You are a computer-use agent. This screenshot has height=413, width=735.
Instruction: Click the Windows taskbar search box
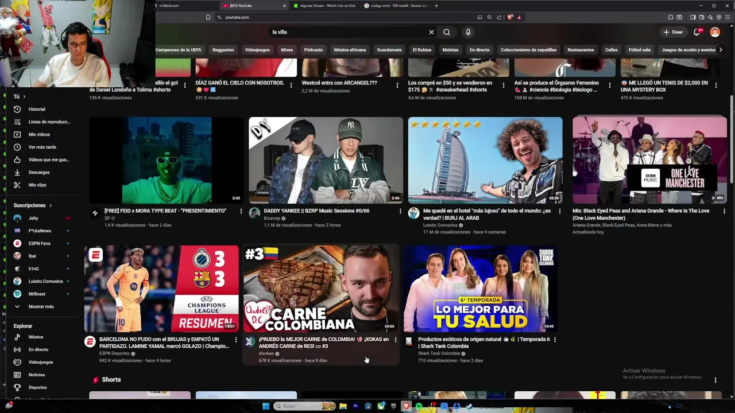point(304,406)
